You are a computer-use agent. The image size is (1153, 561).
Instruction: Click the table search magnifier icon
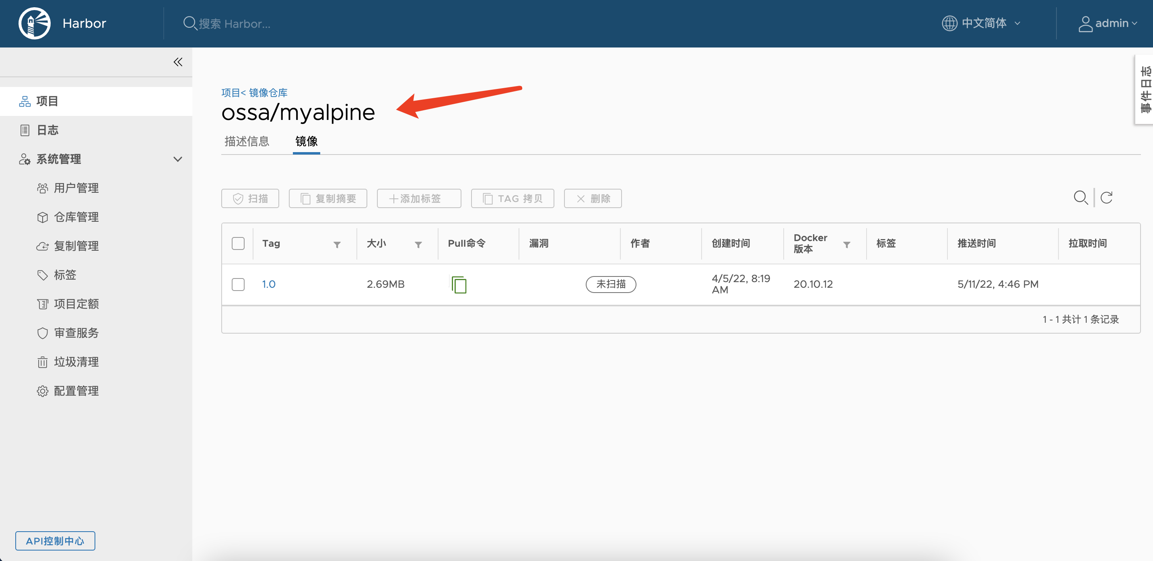pos(1081,198)
